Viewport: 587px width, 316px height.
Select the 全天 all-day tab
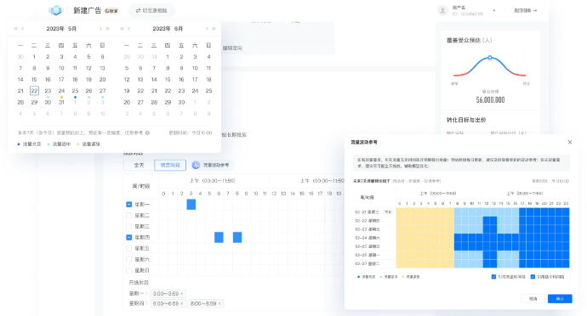139,165
